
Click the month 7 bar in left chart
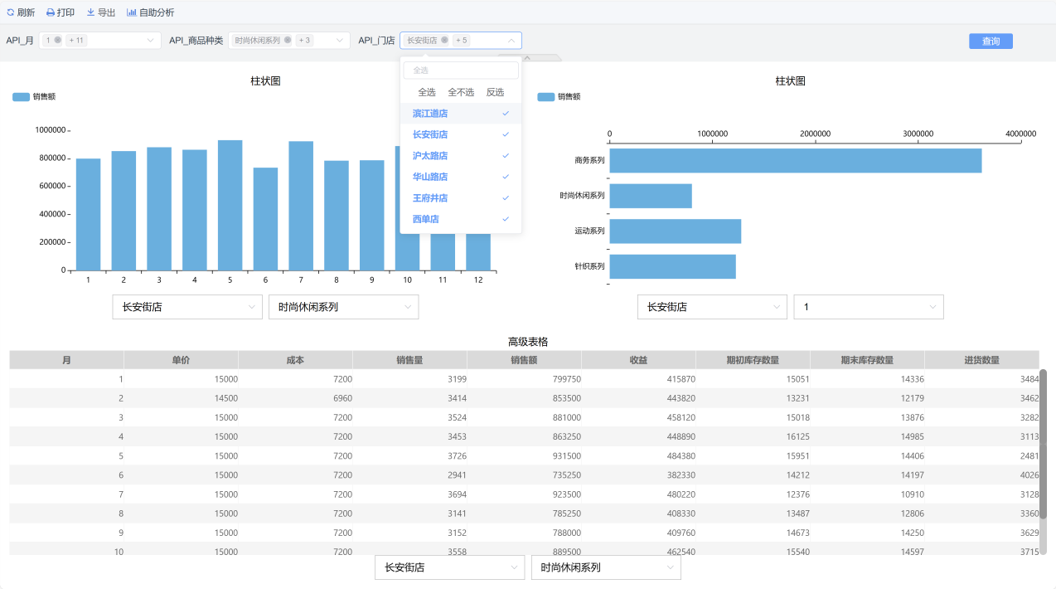pyautogui.click(x=301, y=206)
